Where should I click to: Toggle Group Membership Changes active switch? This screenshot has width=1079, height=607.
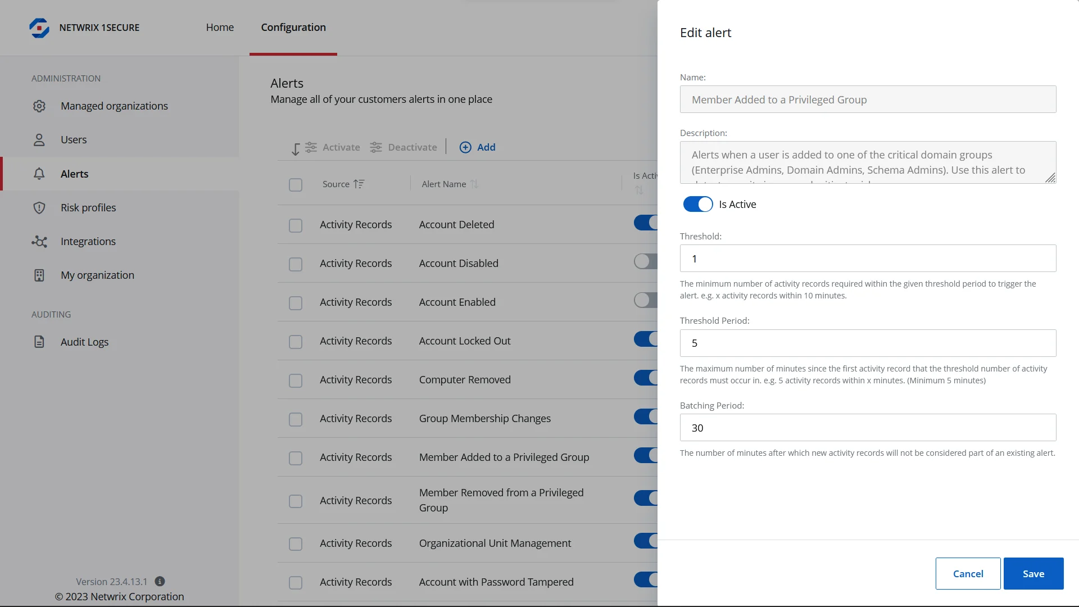646,416
